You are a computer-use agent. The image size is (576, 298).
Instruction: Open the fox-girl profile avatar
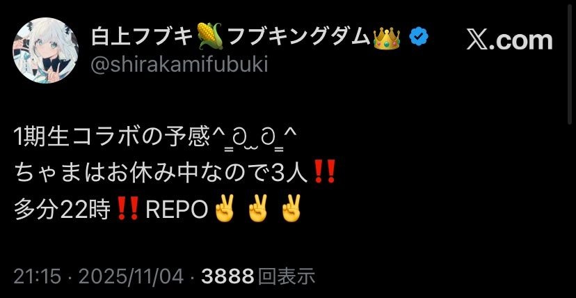[x=45, y=50]
